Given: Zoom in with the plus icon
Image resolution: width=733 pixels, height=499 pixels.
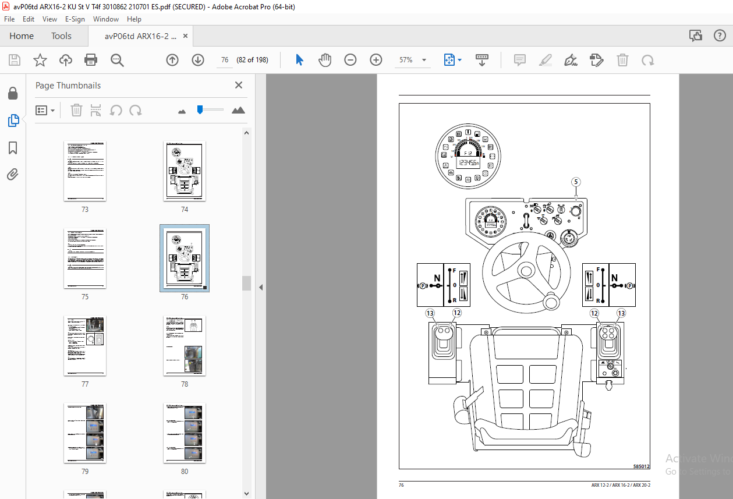Looking at the screenshot, I should coord(376,60).
